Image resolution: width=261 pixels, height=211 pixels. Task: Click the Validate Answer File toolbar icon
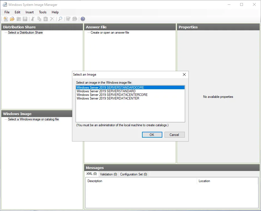[x=68, y=19]
